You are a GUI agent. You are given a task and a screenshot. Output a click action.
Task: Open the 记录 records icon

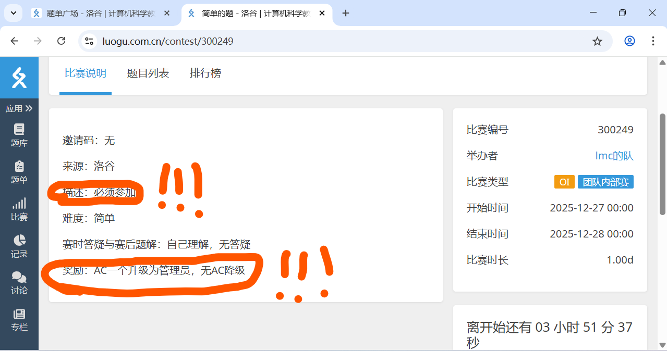[x=19, y=246]
